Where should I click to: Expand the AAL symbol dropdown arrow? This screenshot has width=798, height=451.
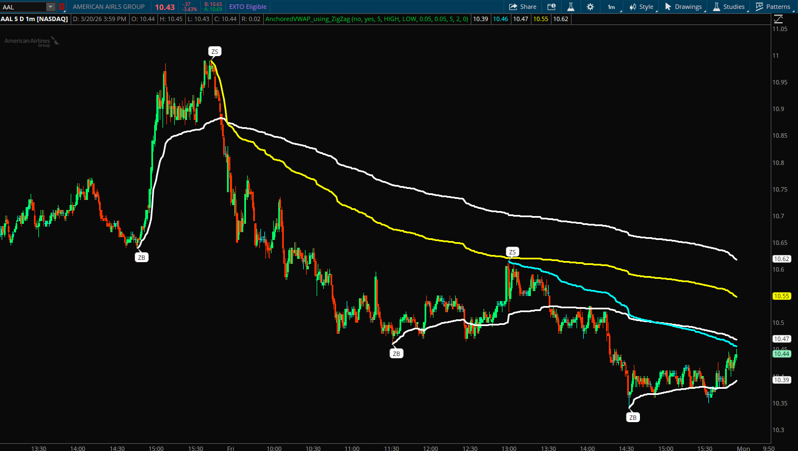(x=51, y=7)
